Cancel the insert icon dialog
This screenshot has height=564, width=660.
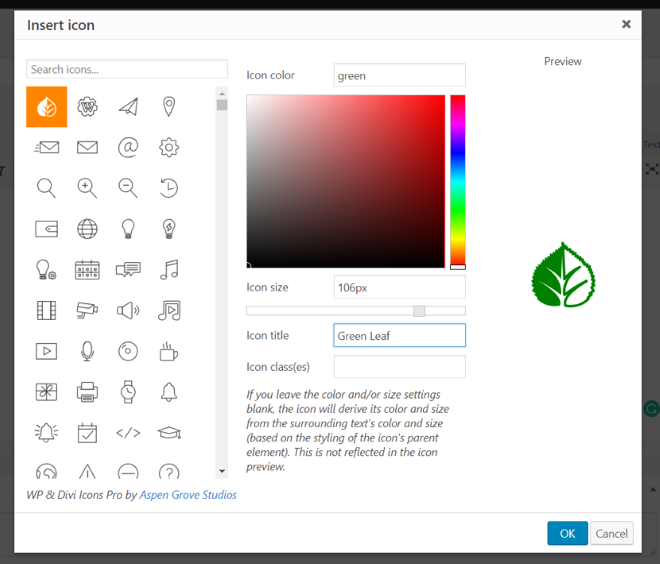[611, 533]
